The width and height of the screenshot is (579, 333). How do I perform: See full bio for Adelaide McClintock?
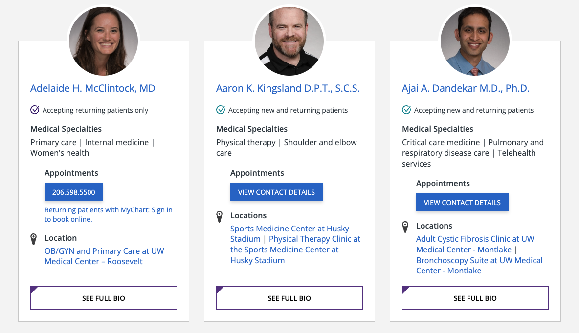(104, 298)
